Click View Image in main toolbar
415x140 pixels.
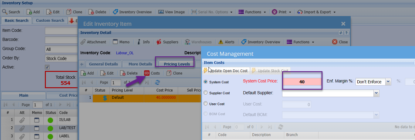171,12
